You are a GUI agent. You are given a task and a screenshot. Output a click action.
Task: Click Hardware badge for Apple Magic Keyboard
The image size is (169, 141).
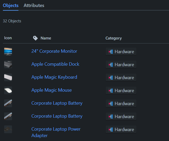tap(121, 77)
